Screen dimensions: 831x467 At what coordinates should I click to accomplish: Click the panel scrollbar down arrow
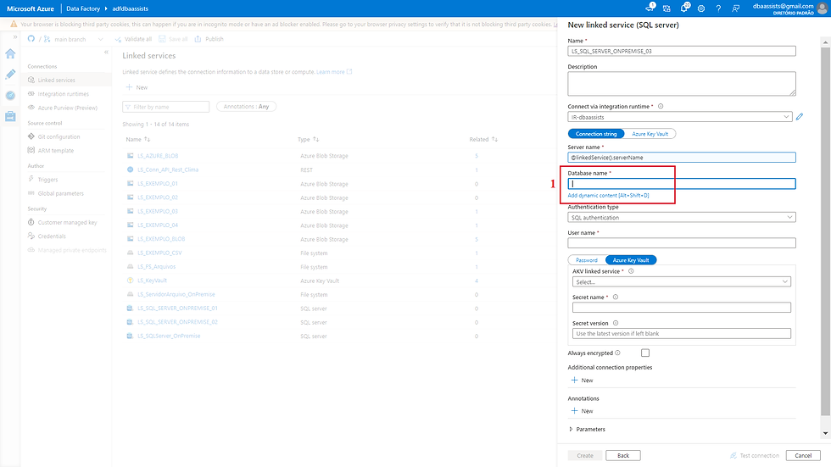826,433
